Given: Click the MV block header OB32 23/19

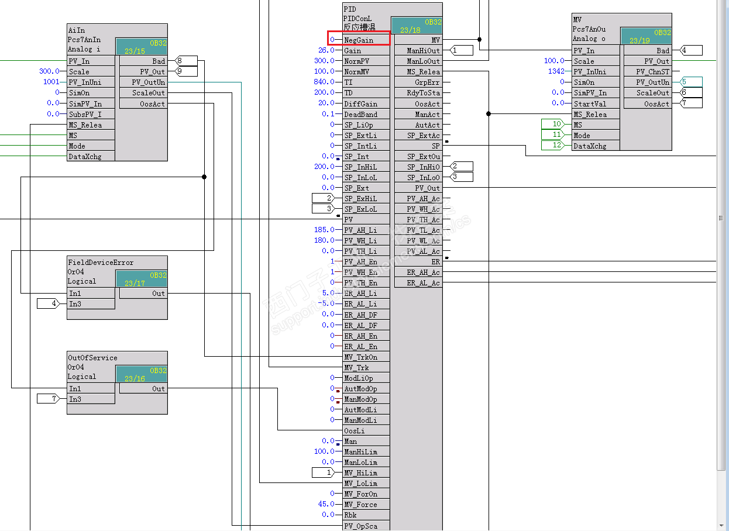Looking at the screenshot, I should coord(646,36).
